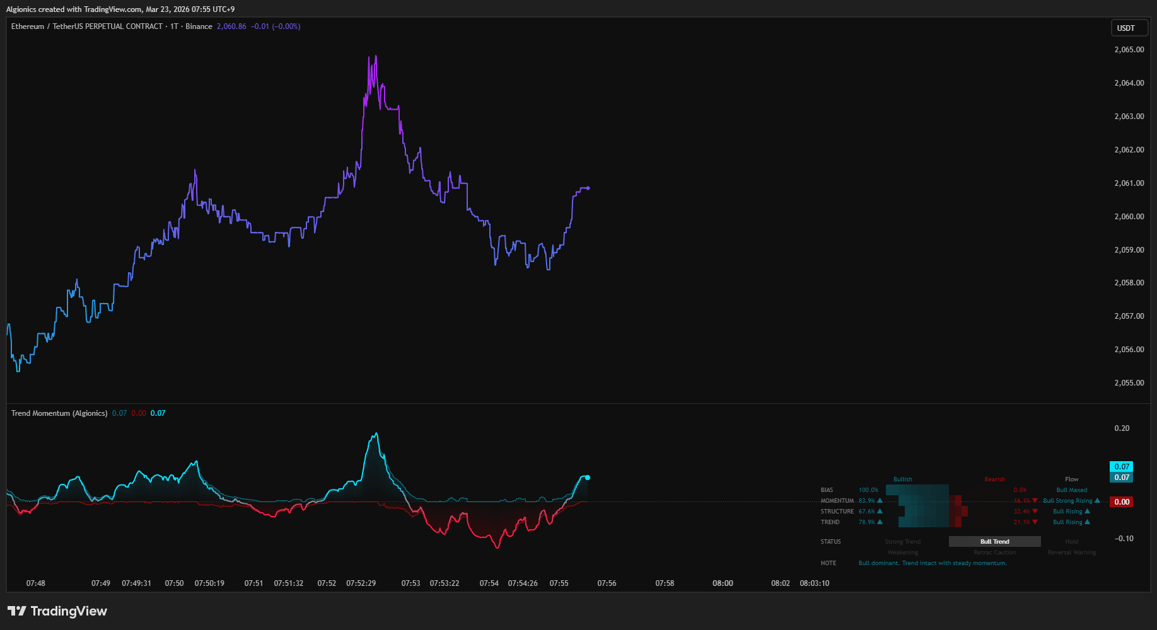Click the 07:52:29 time axis label
Viewport: 1157px width, 630px height.
tap(361, 583)
